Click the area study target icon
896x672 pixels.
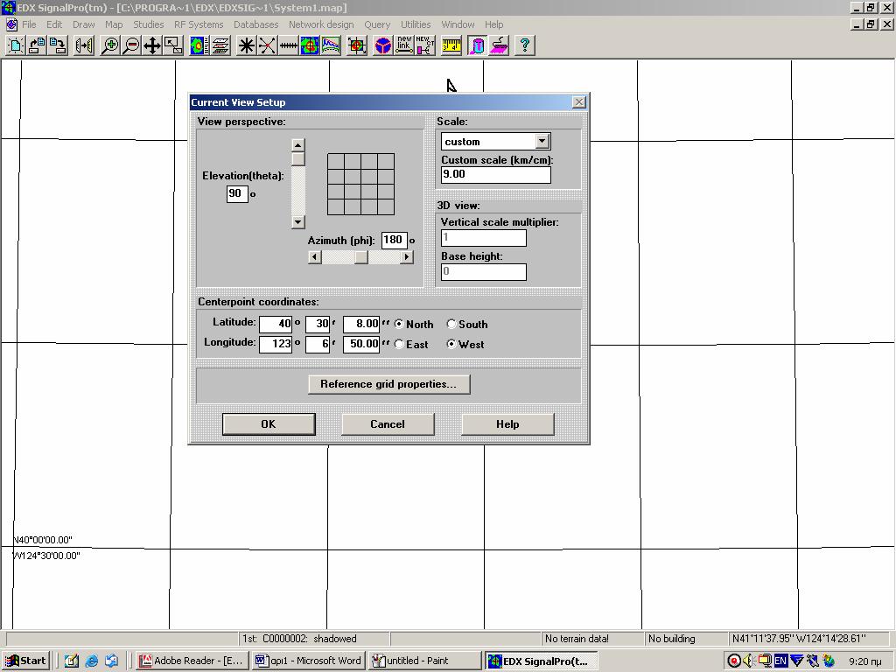[x=310, y=45]
